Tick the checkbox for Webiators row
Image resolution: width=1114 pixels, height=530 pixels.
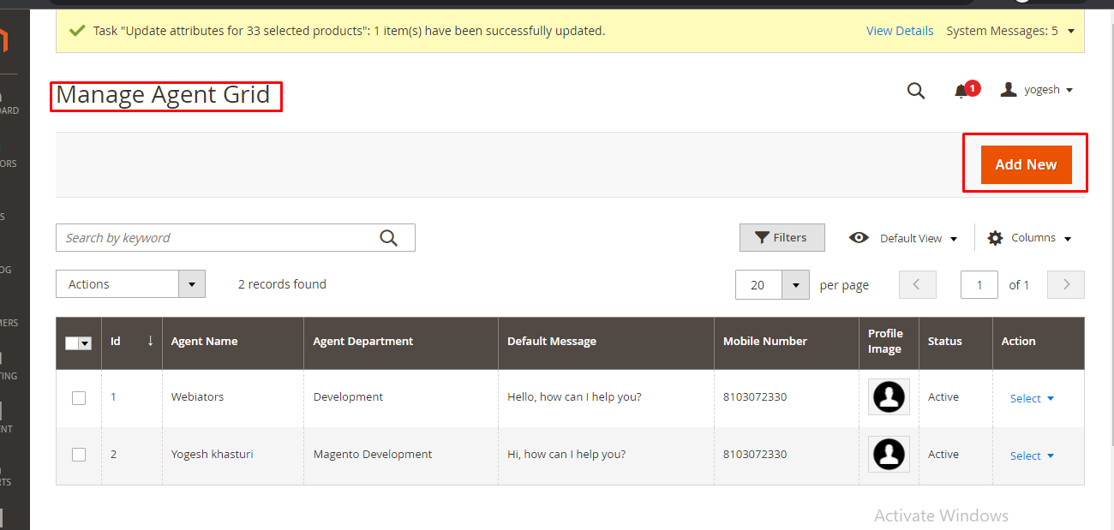pos(79,397)
